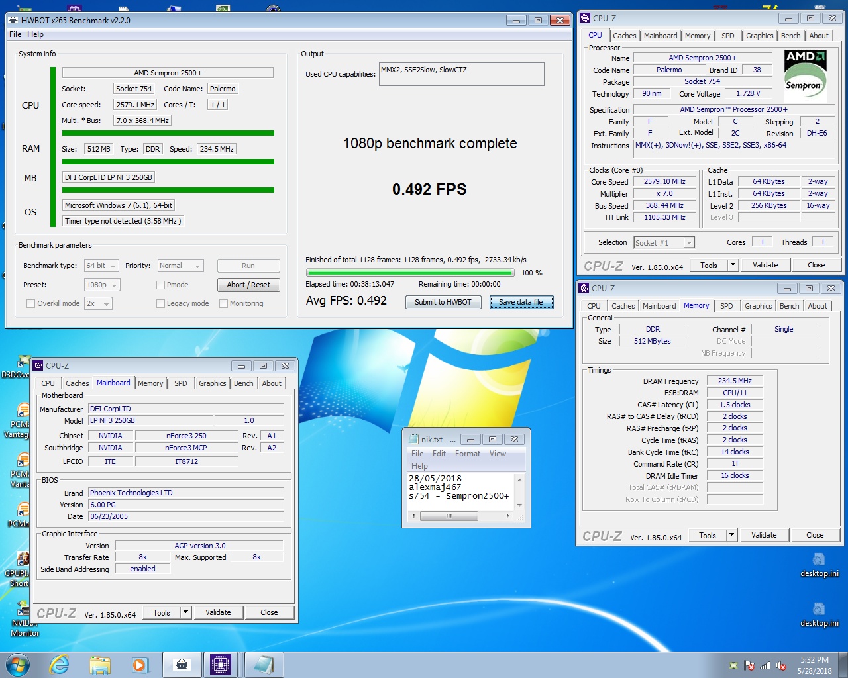Switch to HWBOT x265 taskbar button
The width and height of the screenshot is (848, 678).
click(182, 665)
